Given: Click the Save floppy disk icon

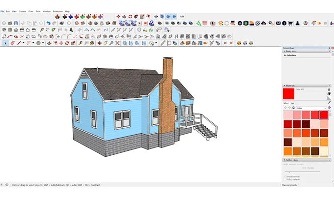Looking at the screenshot, I should (x=16, y=23).
